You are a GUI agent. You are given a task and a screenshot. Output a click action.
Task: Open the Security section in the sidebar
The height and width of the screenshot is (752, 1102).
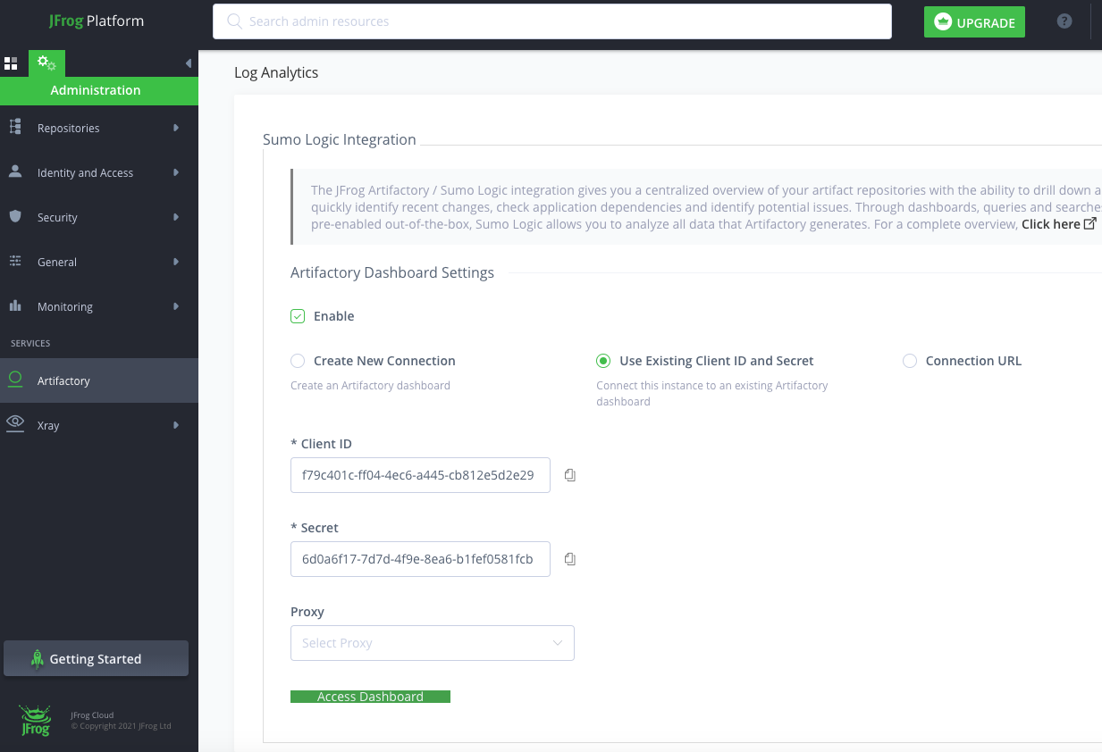[15, 217]
